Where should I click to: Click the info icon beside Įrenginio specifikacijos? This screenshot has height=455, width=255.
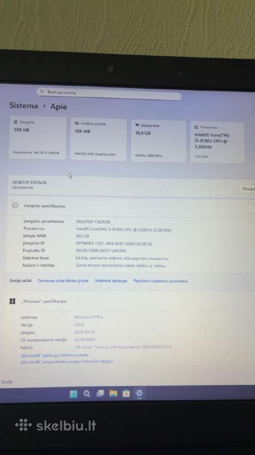(15, 205)
